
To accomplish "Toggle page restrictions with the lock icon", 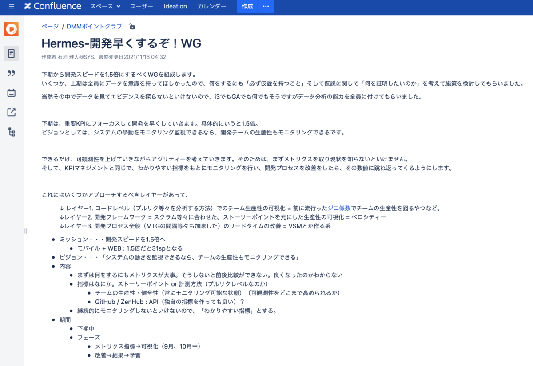I will tap(131, 26).
